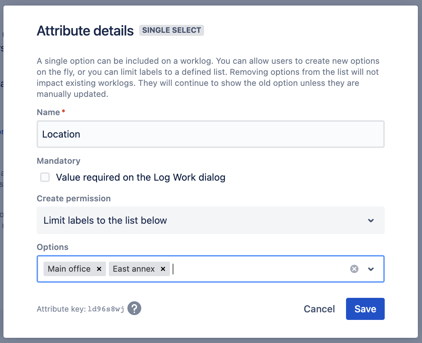Open the attribute key help question mark
The image size is (422, 343).
134,309
